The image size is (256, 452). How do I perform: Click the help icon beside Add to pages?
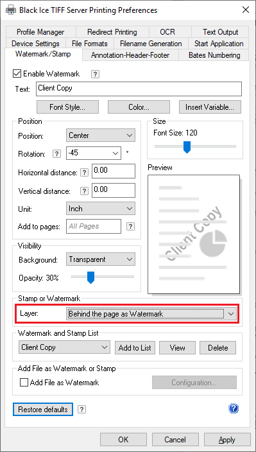pyautogui.click(x=130, y=226)
